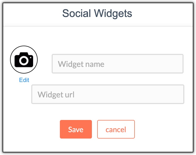The height and width of the screenshot is (155, 196).
Task: Click into the Widget url field
Action: [108, 94]
